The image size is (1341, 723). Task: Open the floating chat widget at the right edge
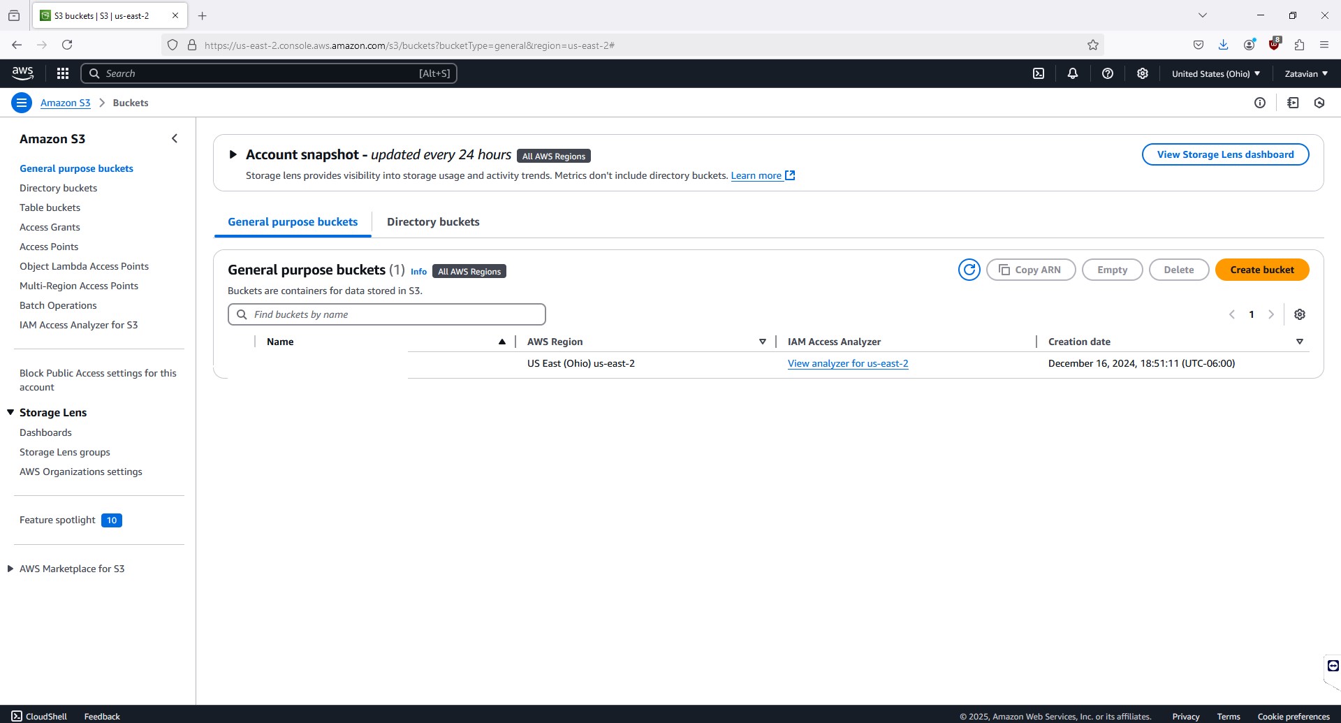[x=1333, y=666]
